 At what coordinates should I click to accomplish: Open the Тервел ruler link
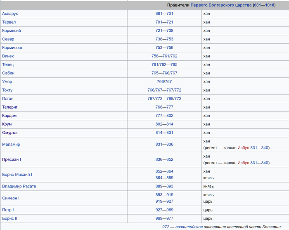click(x=9, y=22)
